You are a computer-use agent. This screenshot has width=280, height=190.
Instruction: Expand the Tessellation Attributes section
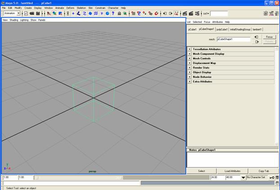pos(190,49)
